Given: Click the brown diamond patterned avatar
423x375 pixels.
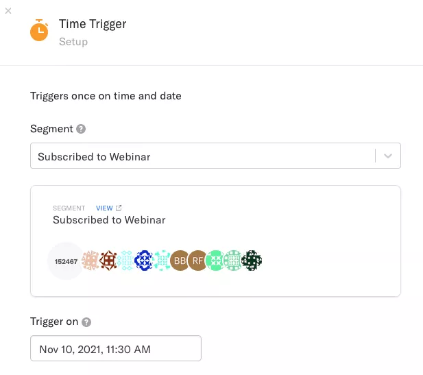Looking at the screenshot, I should (108, 261).
